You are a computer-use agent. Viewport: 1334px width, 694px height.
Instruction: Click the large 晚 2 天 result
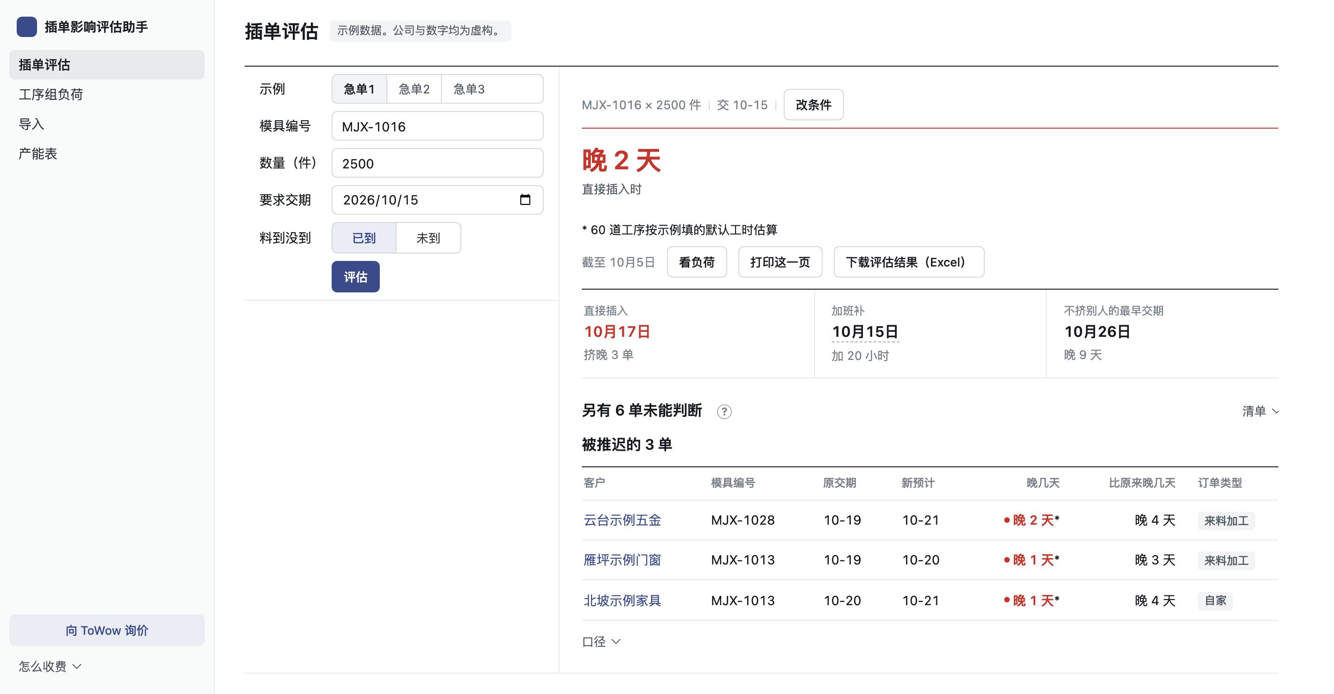(622, 160)
